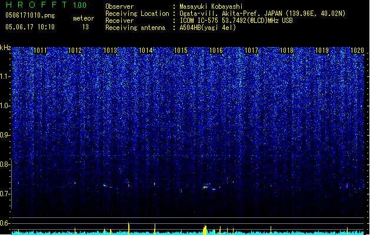Click the meteor count label
This screenshot has width=370, height=235.
click(x=84, y=18)
